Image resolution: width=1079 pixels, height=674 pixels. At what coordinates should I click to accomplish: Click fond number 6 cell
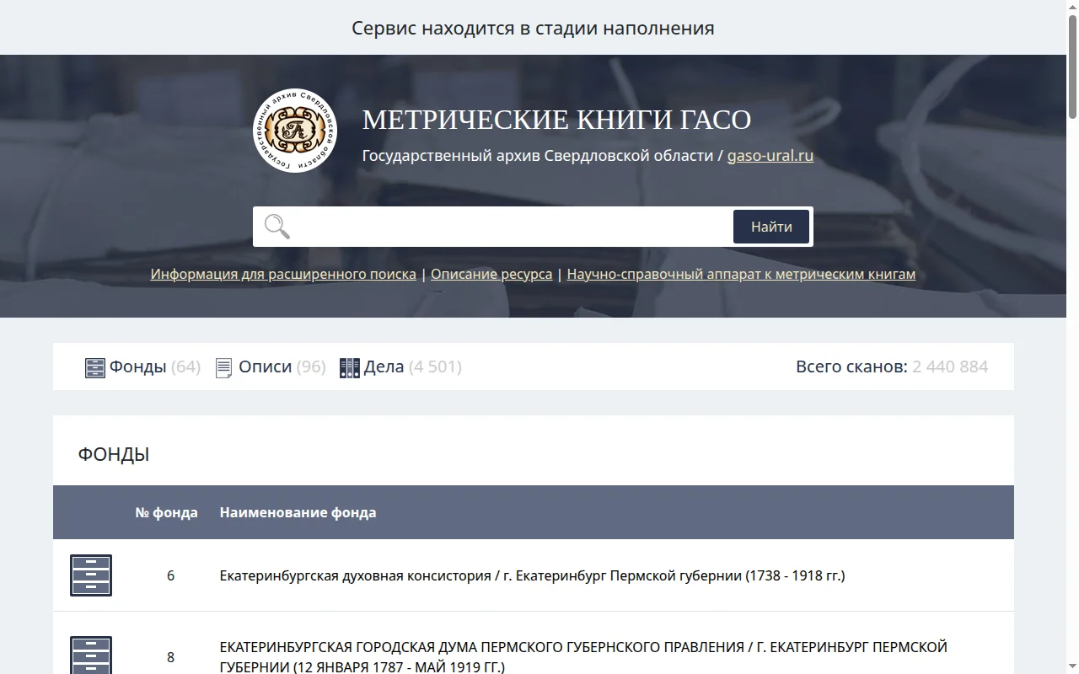170,575
